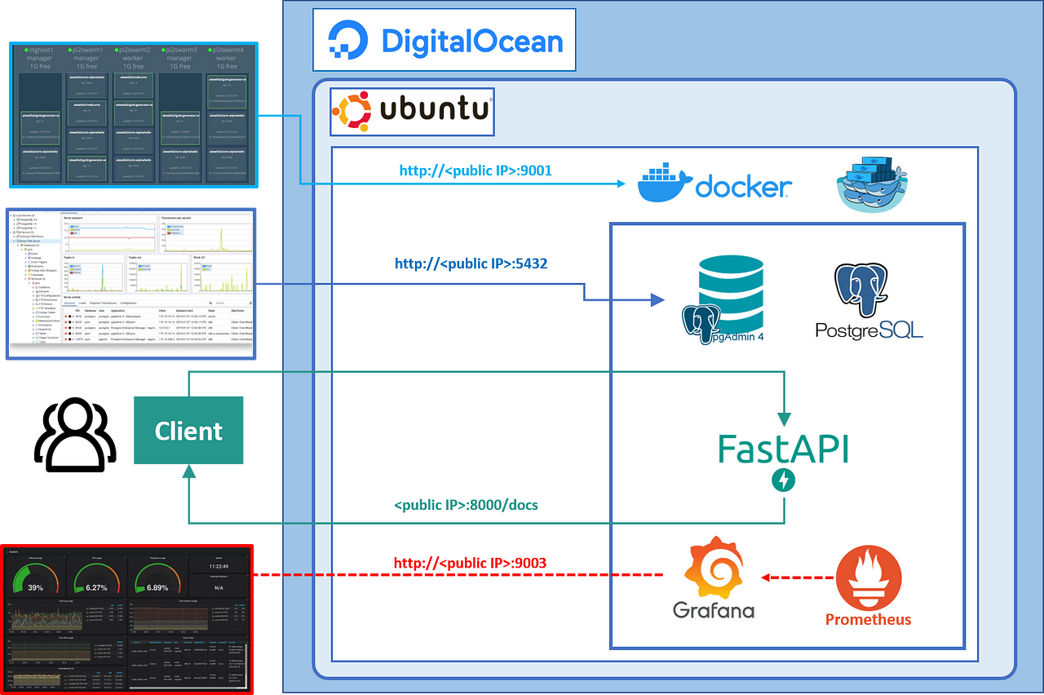The height and width of the screenshot is (695, 1044).
Task: Click the Grafana text label
Action: (714, 610)
